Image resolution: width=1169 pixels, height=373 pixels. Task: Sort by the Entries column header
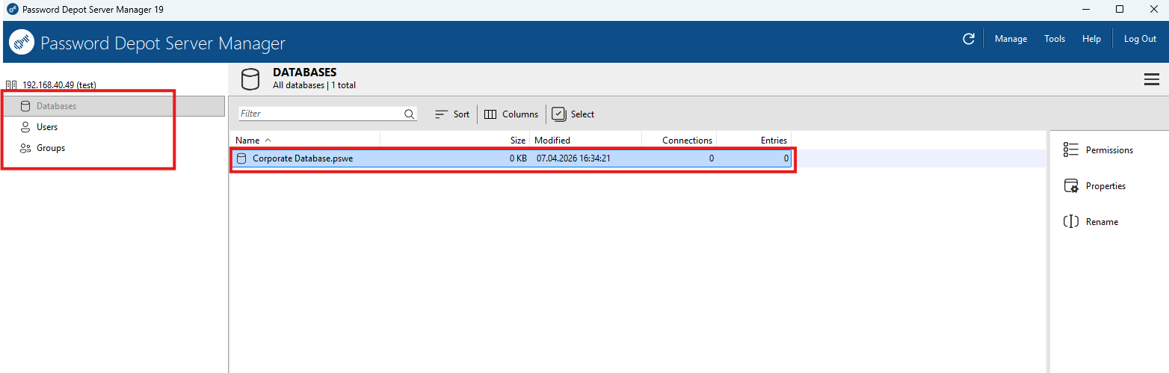click(753, 140)
